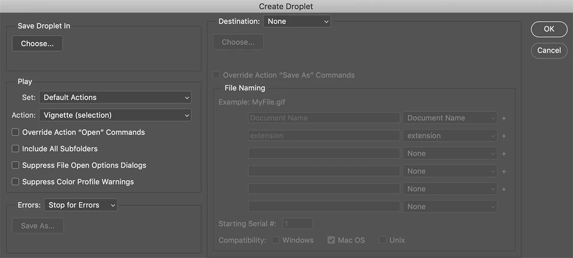Screen dimensions: 573x258
Task: Click OK to create the droplet
Action: (549, 29)
